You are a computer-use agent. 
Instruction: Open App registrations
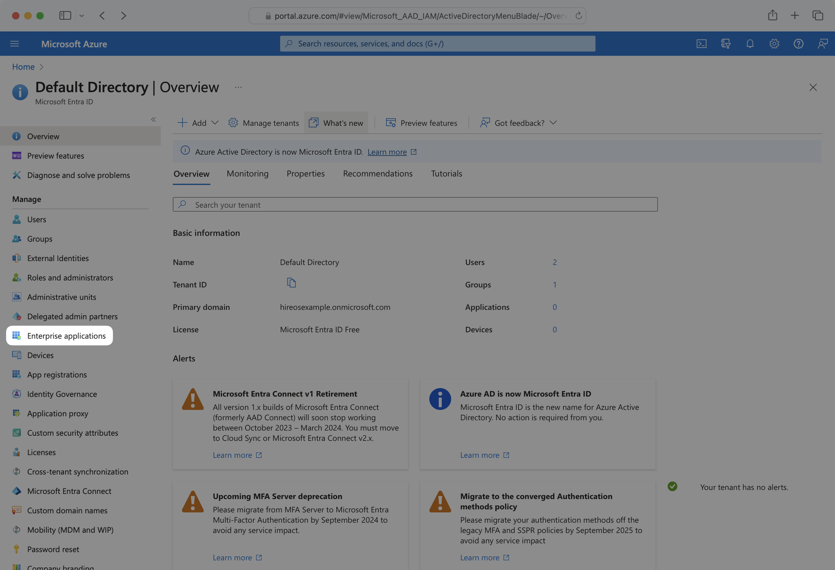(57, 374)
